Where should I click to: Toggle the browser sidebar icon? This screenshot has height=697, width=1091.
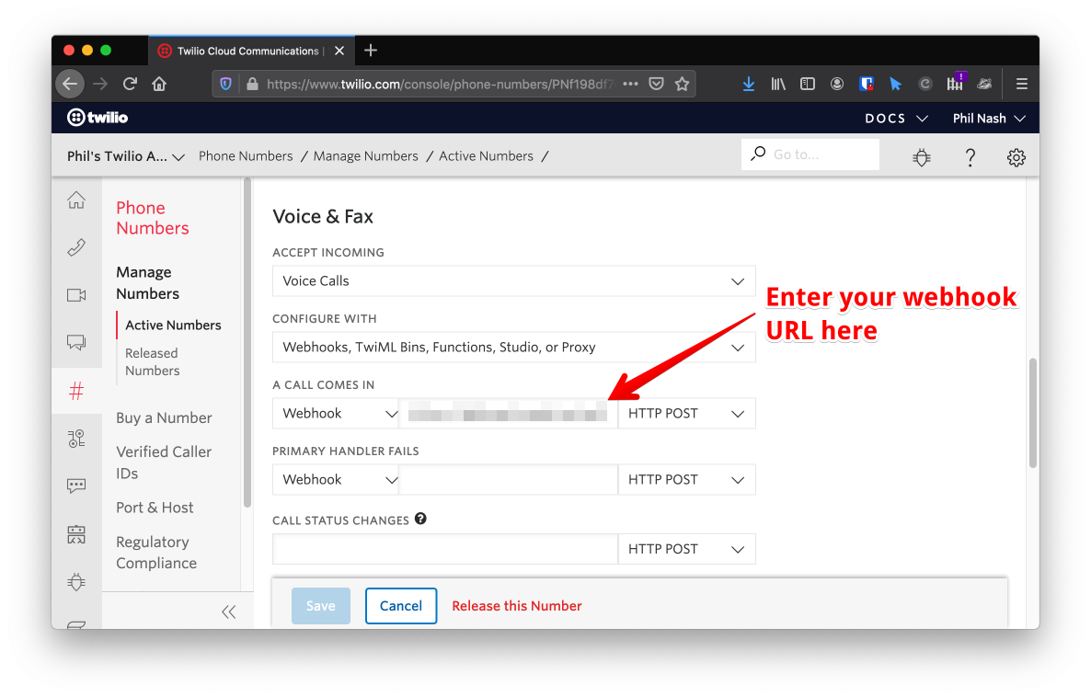point(807,85)
